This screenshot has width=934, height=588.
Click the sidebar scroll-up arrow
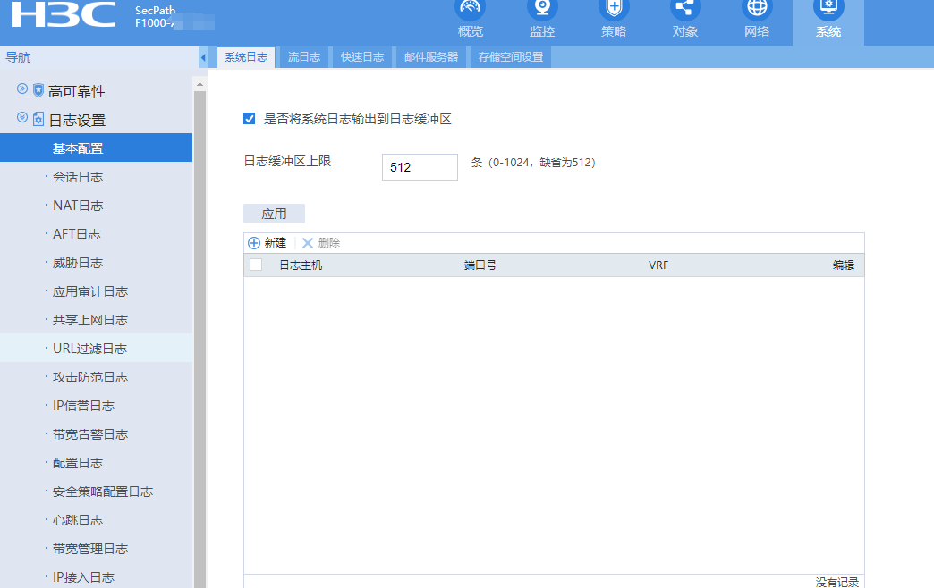click(200, 84)
